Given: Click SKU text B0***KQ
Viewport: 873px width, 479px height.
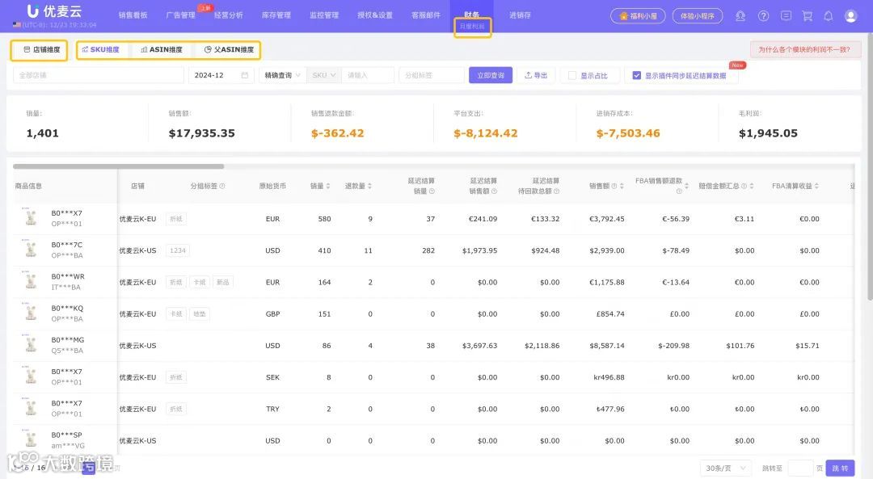Looking at the screenshot, I should (x=67, y=308).
